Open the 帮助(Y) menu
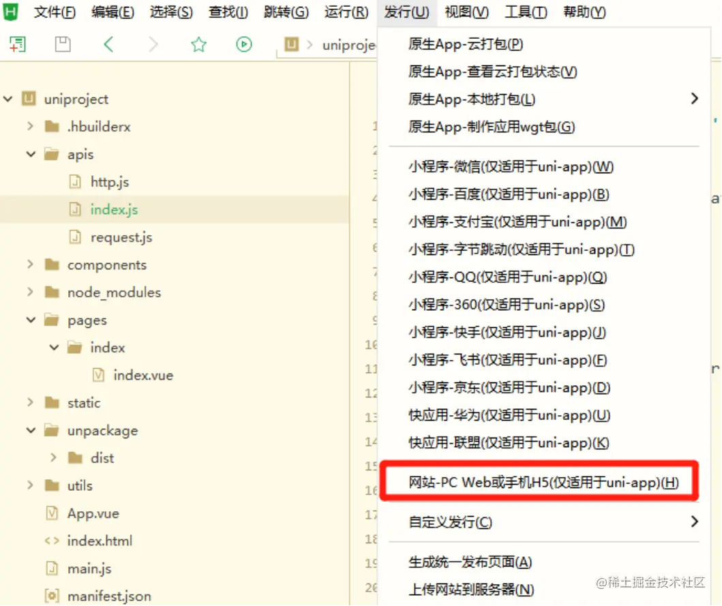This screenshot has width=722, height=606. click(585, 12)
